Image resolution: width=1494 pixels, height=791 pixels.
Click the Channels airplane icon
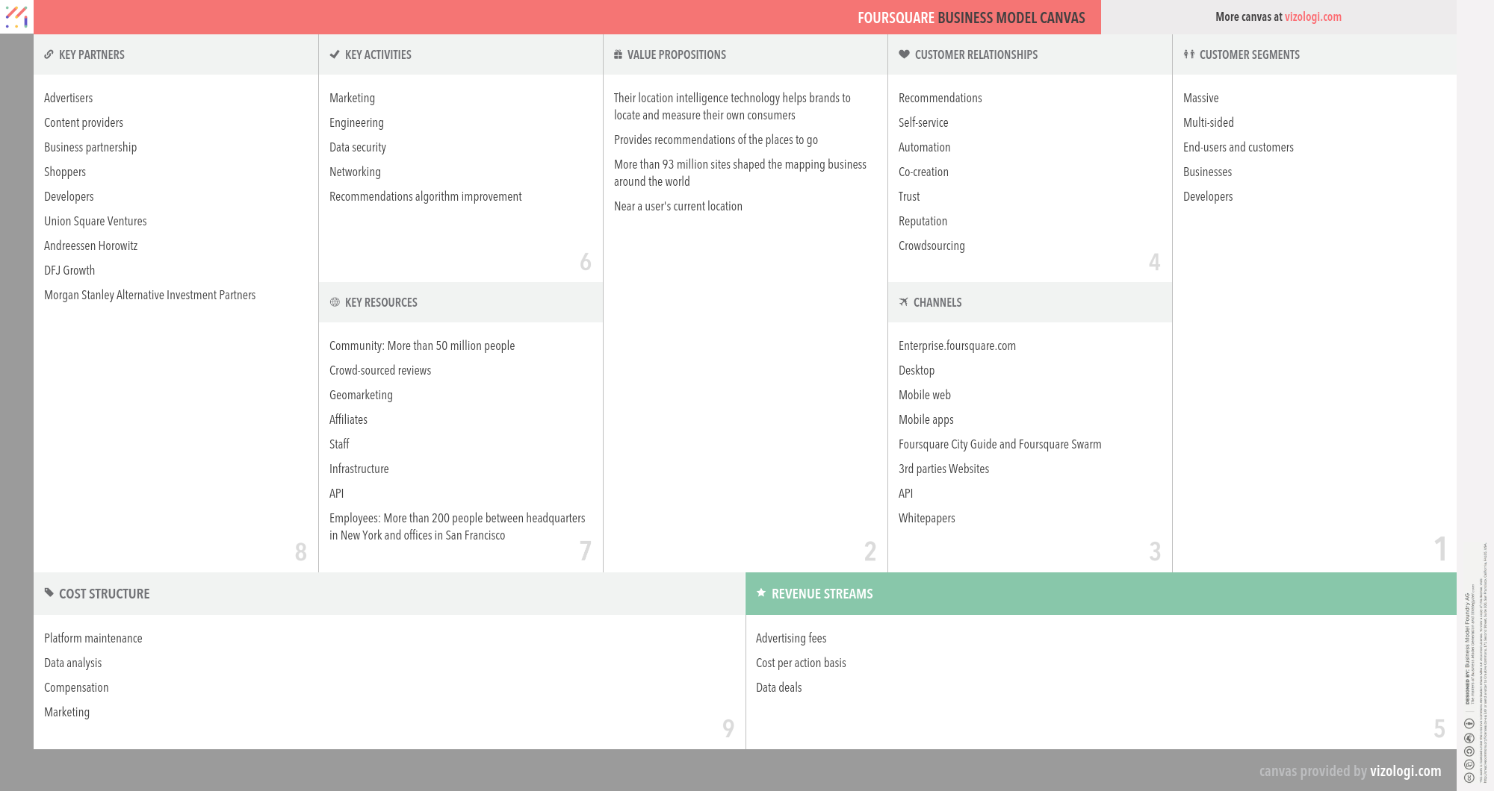point(904,302)
